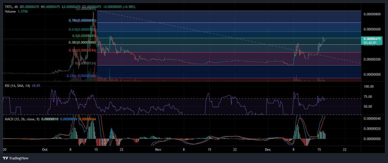Select the 0.618 Fibonacci level label
Image resolution: width=388 pixels, height=163 pixels.
click(83, 29)
